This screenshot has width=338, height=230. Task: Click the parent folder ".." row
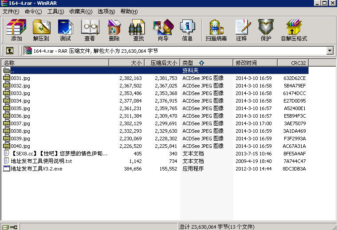pyautogui.click(x=12, y=71)
